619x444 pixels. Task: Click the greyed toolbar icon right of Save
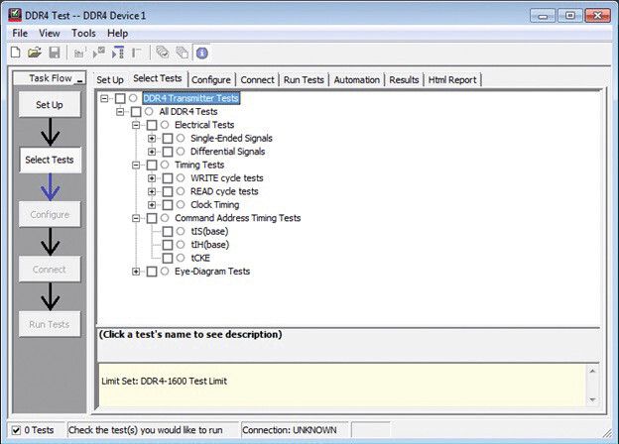click(79, 53)
